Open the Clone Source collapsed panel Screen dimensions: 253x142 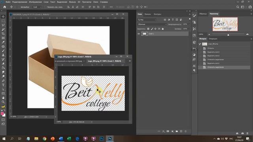click(x=194, y=22)
